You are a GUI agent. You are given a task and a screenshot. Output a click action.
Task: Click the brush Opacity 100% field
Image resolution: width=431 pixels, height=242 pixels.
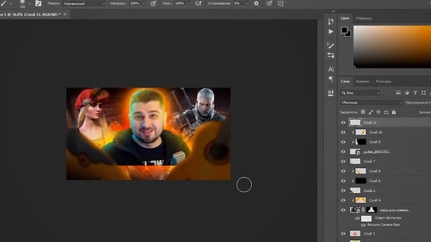pyautogui.click(x=135, y=3)
